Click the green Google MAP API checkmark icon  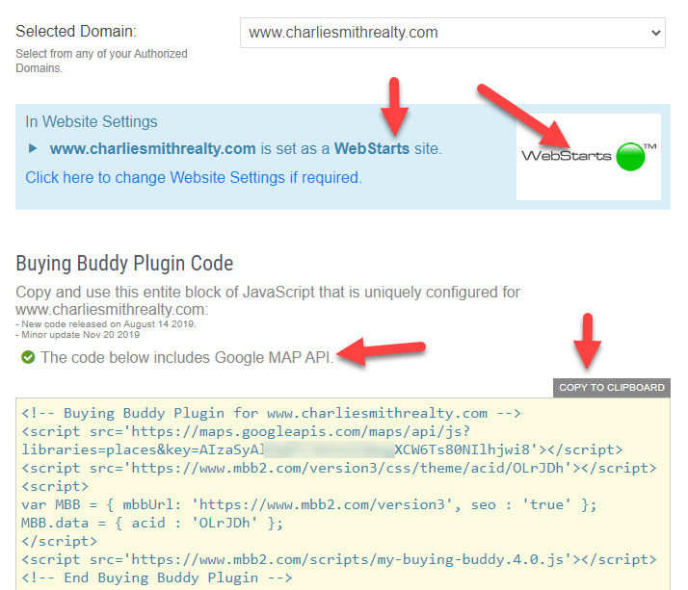click(28, 357)
